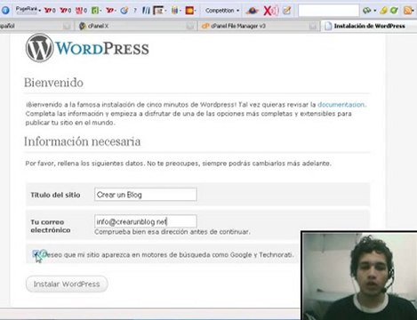Click the green circular refresh icon

394,11
